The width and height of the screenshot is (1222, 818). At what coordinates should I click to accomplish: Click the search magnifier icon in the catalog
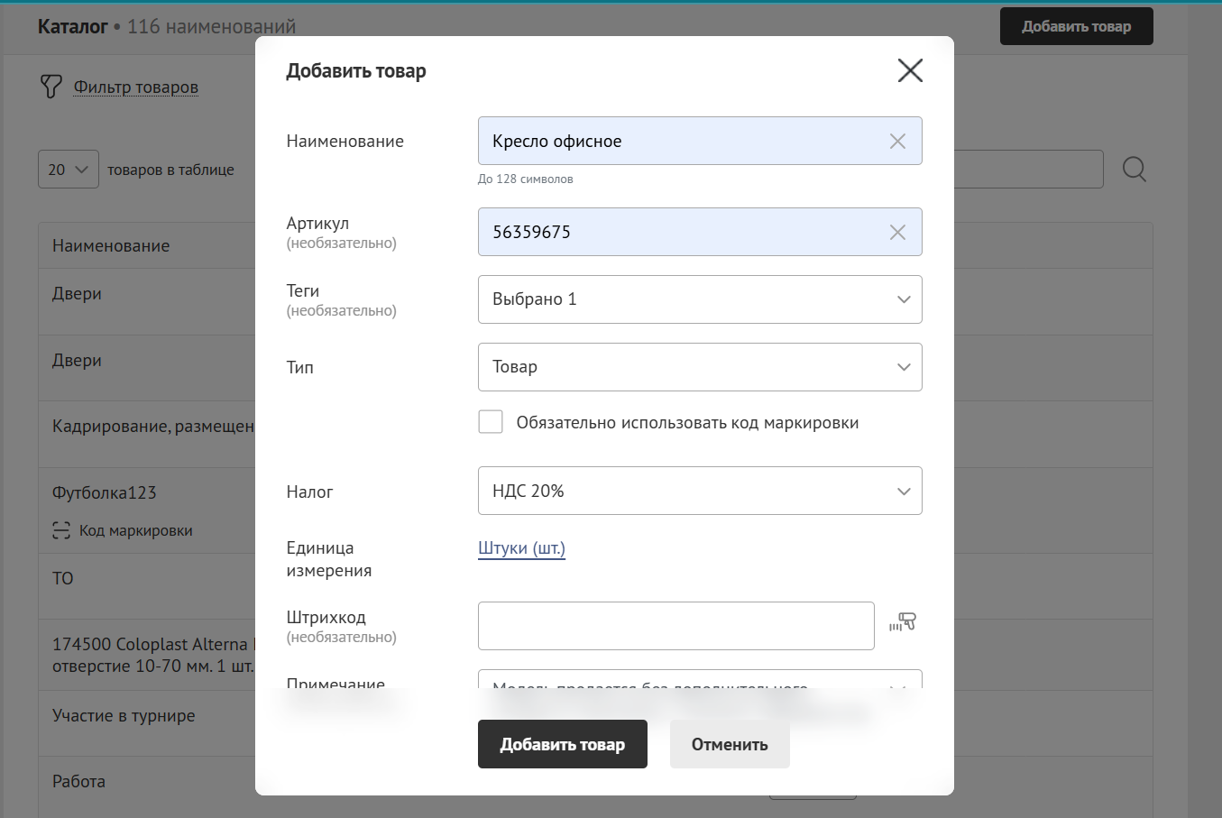coord(1134,170)
